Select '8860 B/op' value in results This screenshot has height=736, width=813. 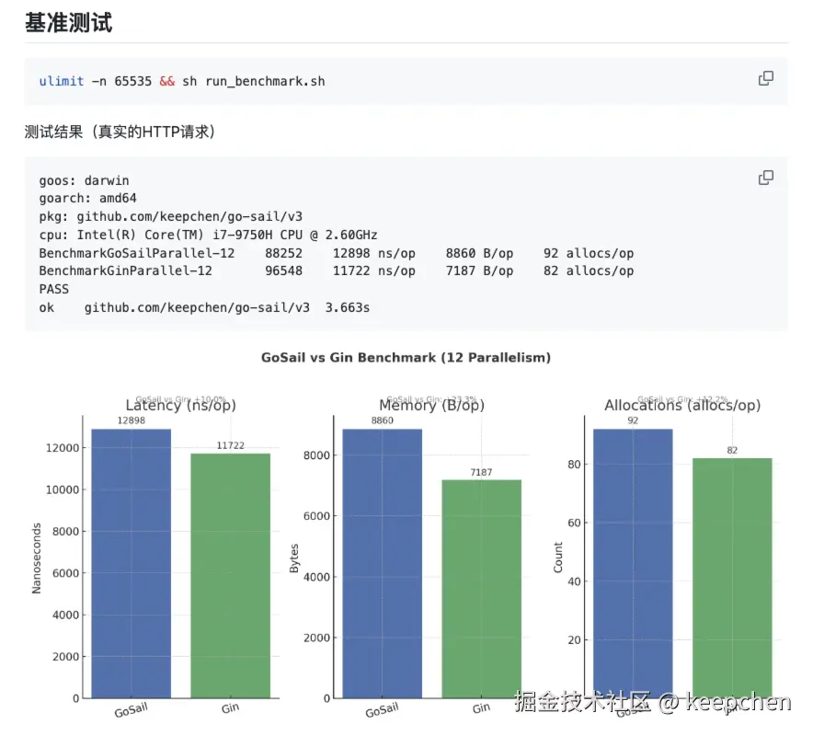coord(479,253)
